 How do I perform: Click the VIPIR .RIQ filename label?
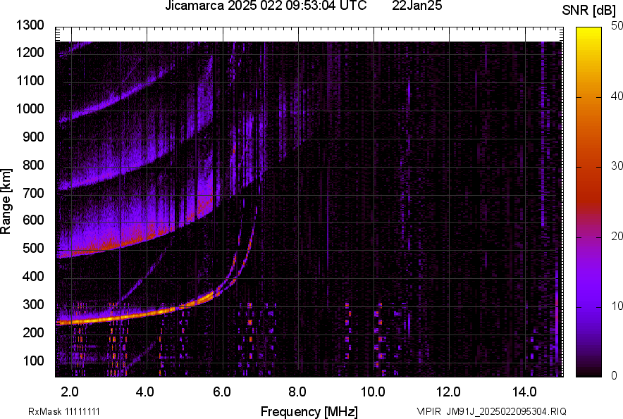point(491,411)
